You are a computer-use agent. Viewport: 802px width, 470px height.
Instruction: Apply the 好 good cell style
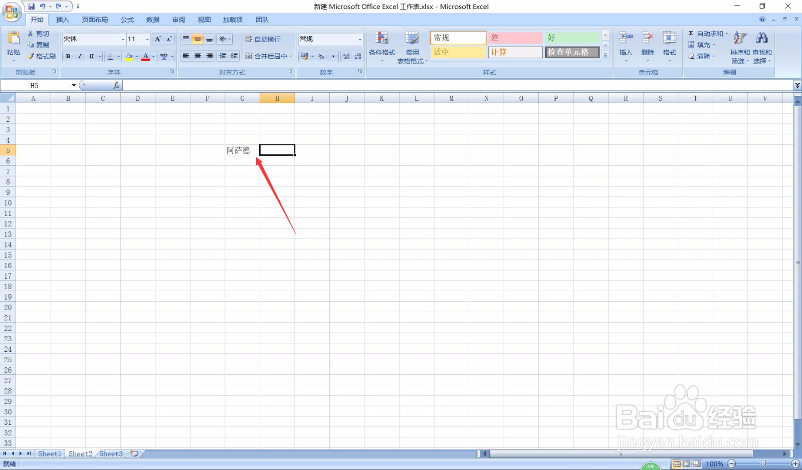[x=572, y=38]
